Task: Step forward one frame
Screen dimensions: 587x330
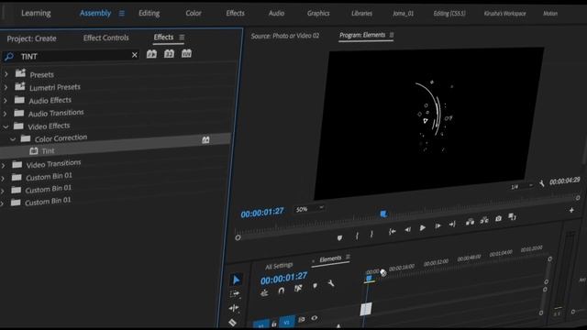Action: click(x=437, y=226)
